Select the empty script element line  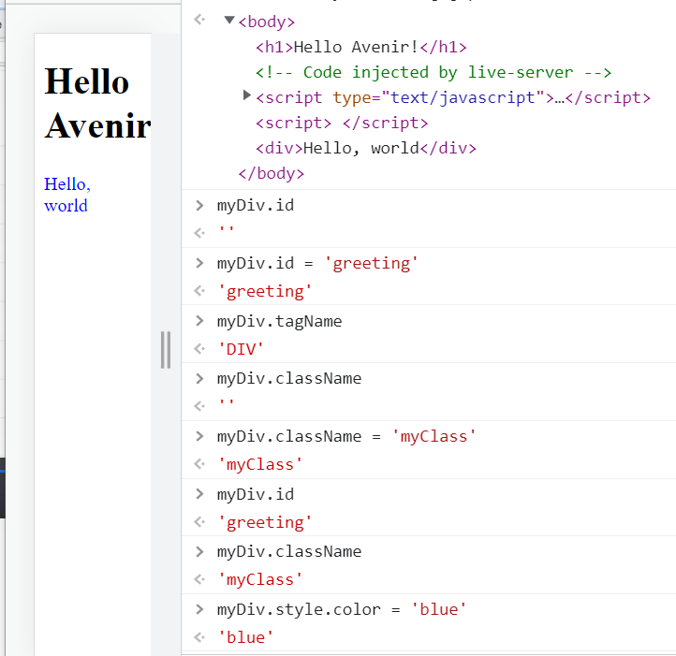coord(342,124)
